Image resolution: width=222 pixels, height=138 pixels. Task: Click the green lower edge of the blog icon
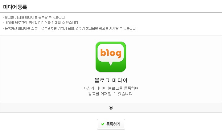[111, 70]
